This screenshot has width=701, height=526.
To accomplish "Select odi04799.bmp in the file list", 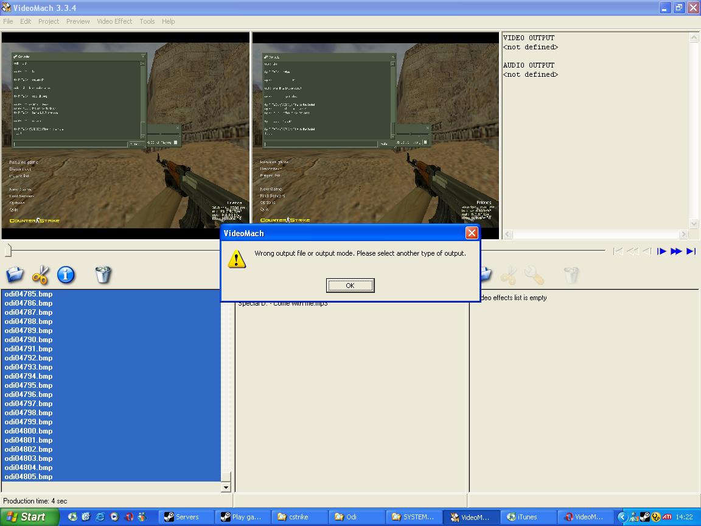I will 111,422.
